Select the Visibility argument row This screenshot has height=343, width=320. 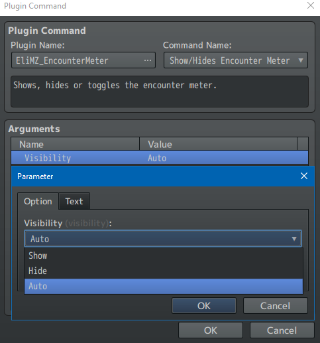tap(160, 158)
